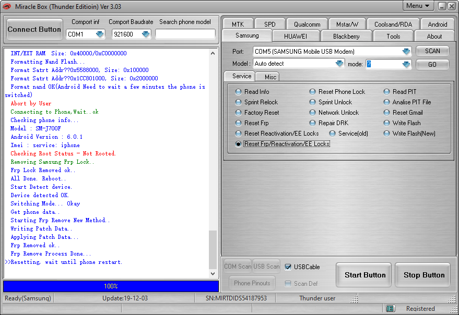Image resolution: width=459 pixels, height=315 pixels.
Task: Click 'Thunder user' status bar entry
Action: click(x=317, y=298)
